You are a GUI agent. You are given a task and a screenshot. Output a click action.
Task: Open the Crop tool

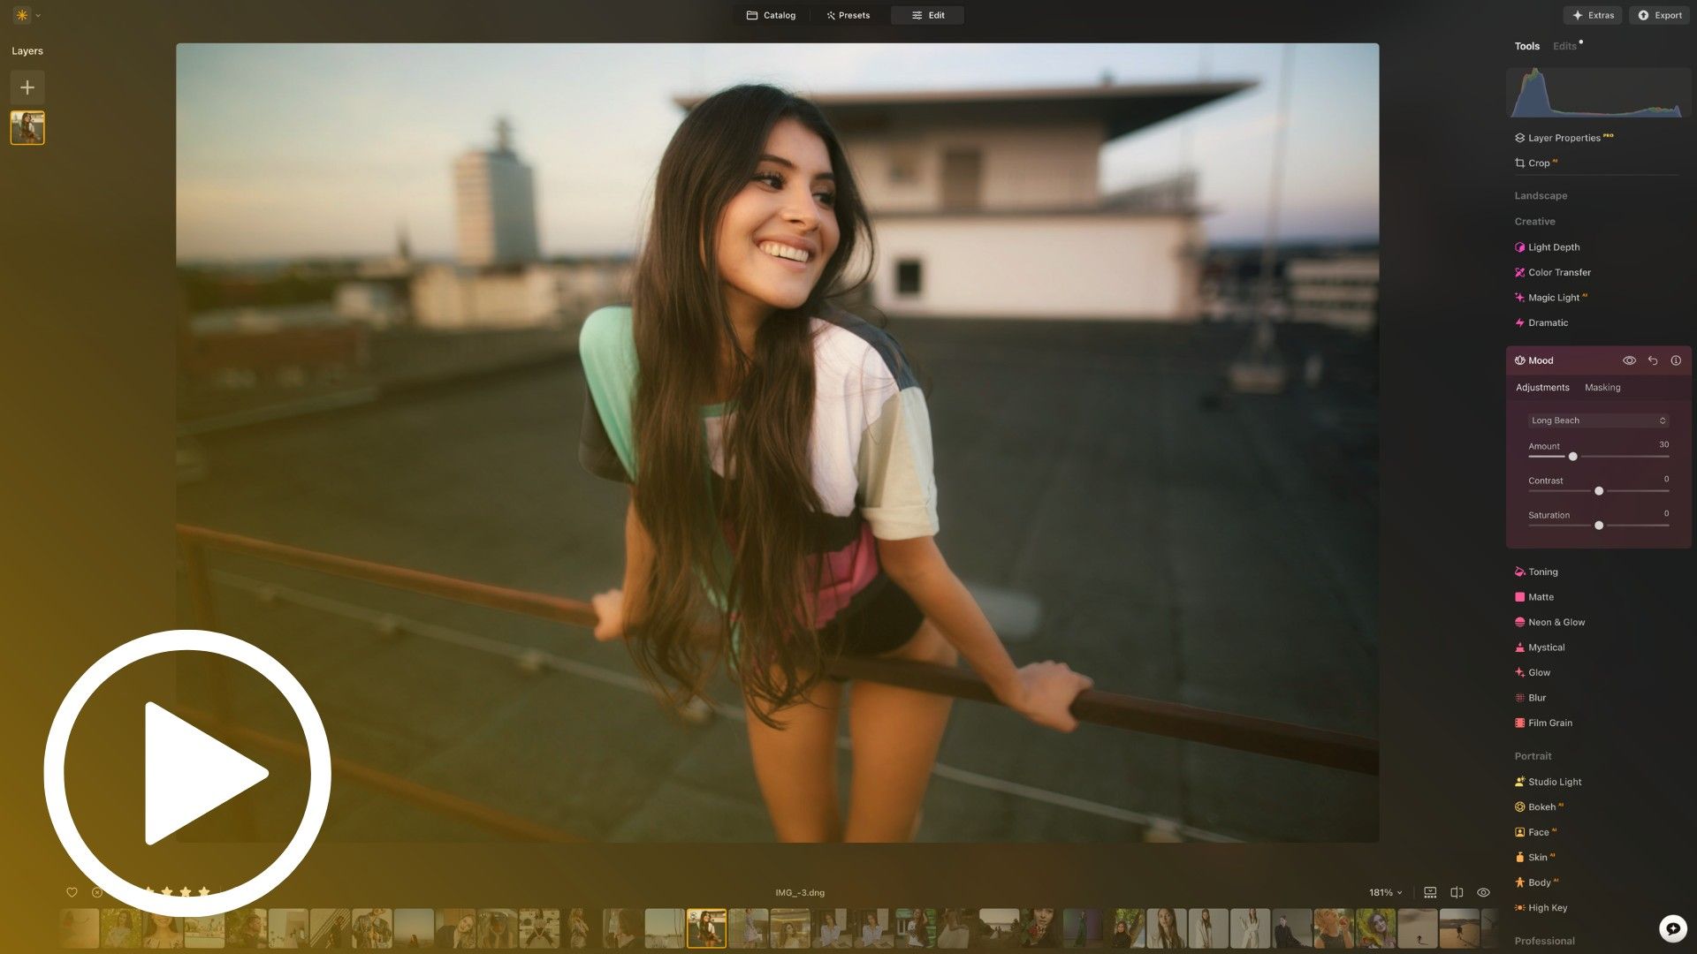coord(1538,163)
